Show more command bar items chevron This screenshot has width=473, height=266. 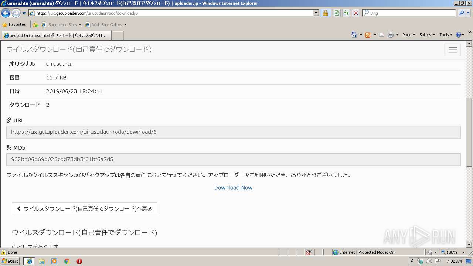470,33
